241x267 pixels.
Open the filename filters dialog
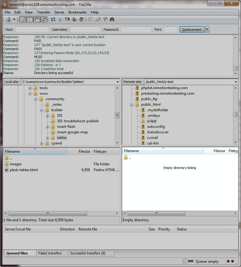tap(91, 19)
